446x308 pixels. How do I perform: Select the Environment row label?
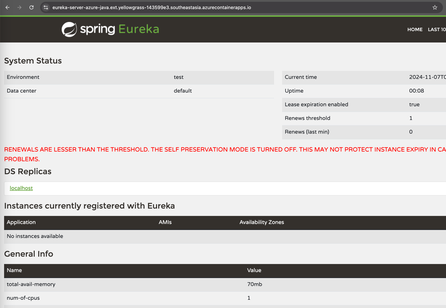pos(23,77)
